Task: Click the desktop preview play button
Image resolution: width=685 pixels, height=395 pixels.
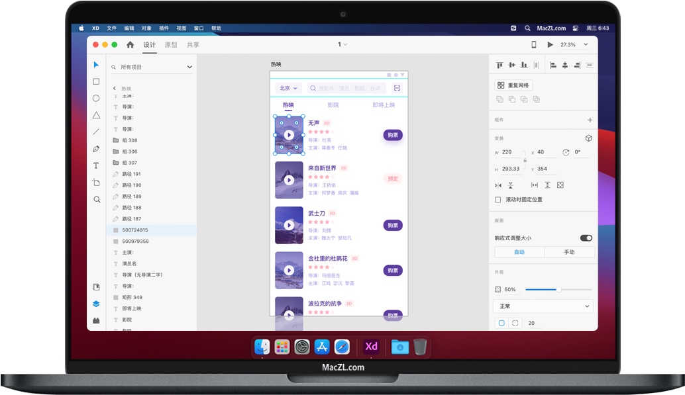Action: [x=550, y=44]
